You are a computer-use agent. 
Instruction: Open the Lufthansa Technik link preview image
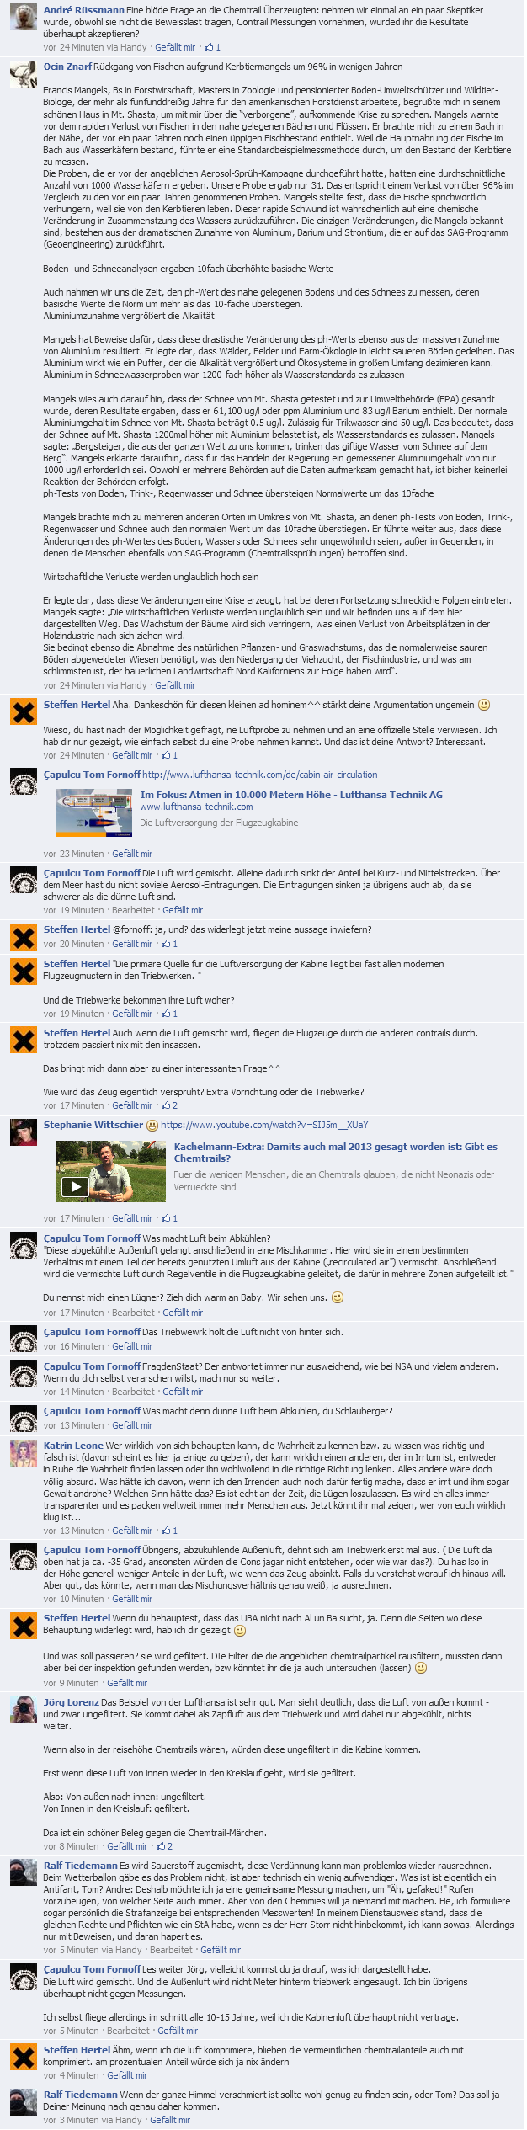pos(94,812)
